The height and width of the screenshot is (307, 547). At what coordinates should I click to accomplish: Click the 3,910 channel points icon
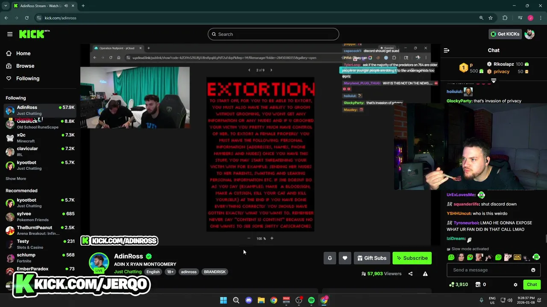point(451,284)
